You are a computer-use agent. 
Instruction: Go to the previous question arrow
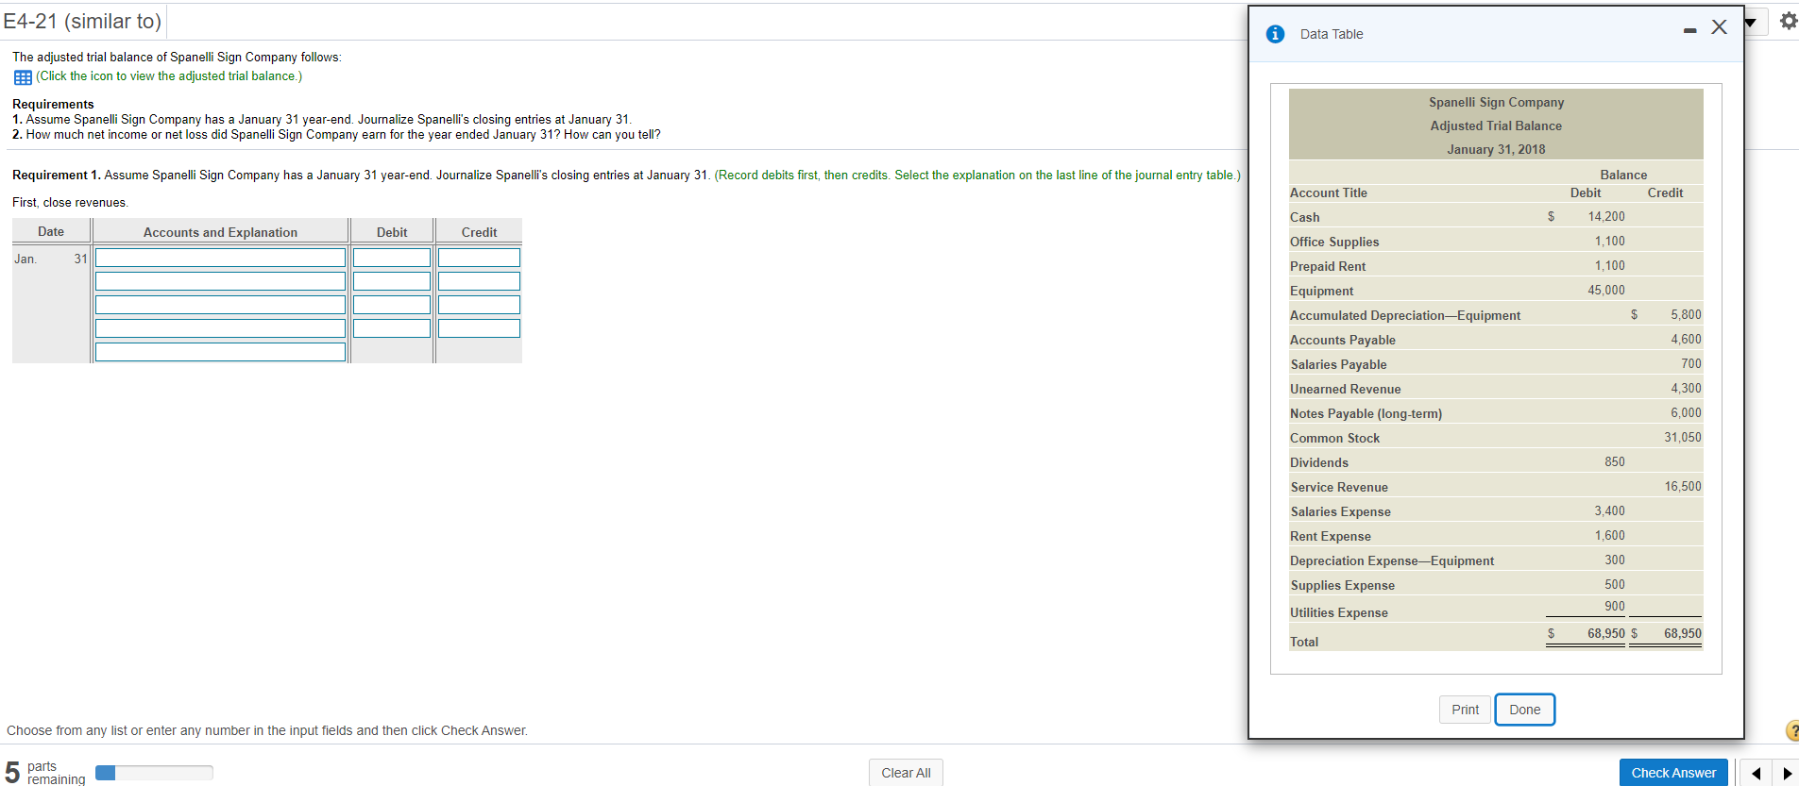(x=1756, y=773)
